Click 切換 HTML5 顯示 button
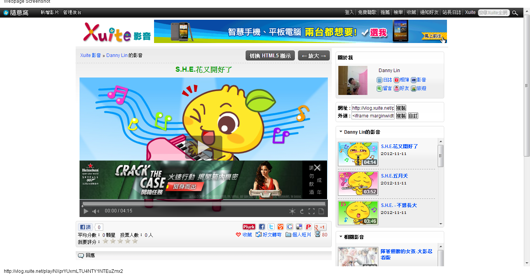 [x=270, y=56]
